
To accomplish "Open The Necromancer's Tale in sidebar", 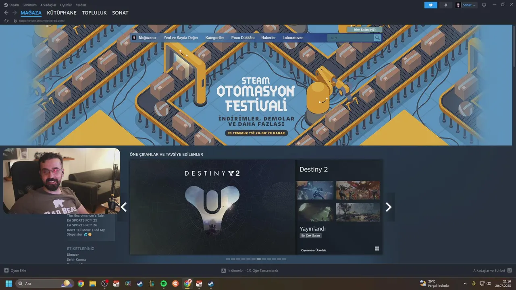I will [85, 215].
